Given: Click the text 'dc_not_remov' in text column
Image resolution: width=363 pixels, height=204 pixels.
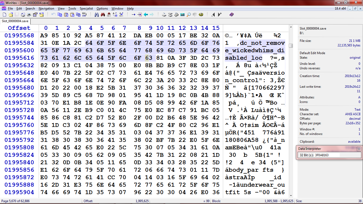Looking at the screenshot, I should [262, 43].
